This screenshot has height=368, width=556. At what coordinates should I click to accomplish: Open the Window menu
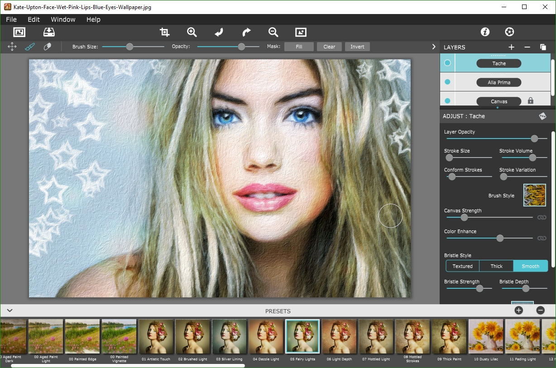63,19
